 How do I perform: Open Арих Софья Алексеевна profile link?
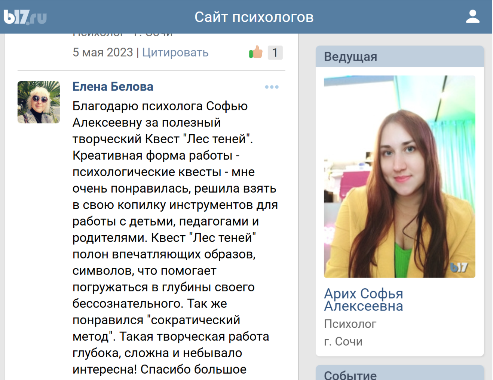click(363, 300)
